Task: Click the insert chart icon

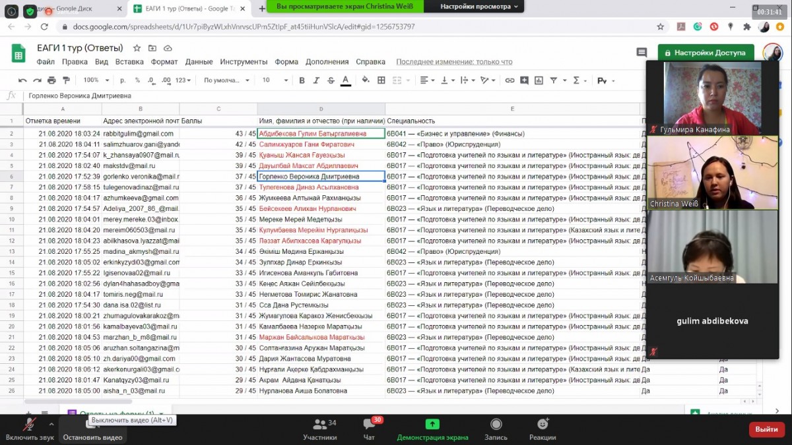Action: (x=539, y=80)
